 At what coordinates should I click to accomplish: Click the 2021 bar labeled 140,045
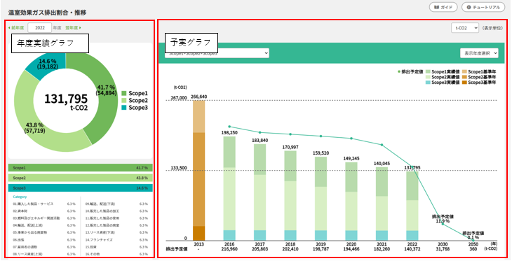coord(382,204)
